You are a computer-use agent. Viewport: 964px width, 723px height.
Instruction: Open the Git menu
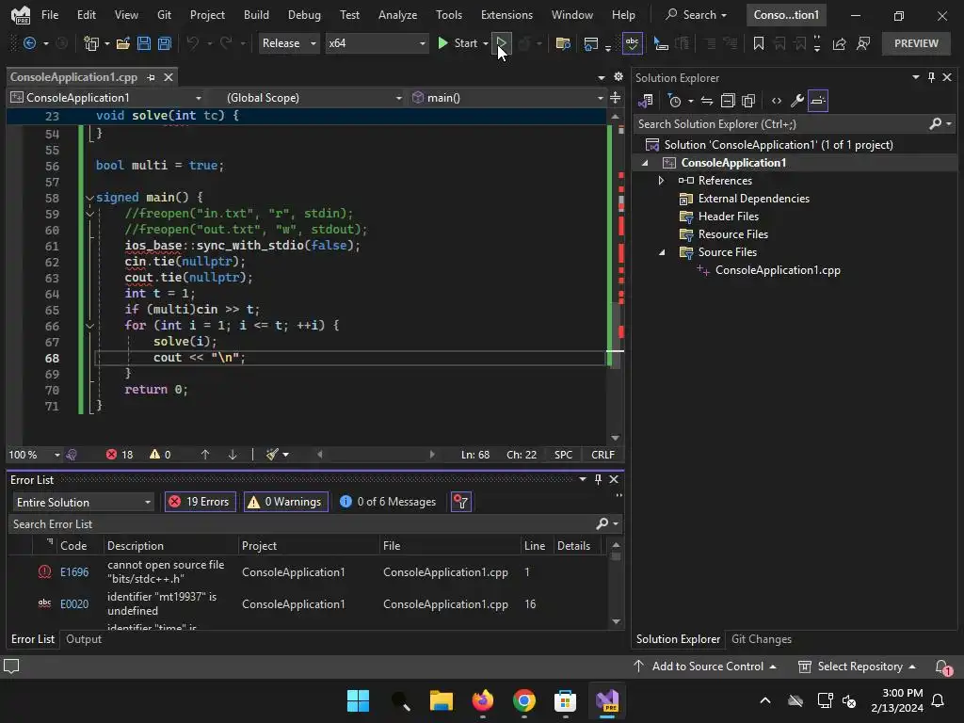coord(164,15)
